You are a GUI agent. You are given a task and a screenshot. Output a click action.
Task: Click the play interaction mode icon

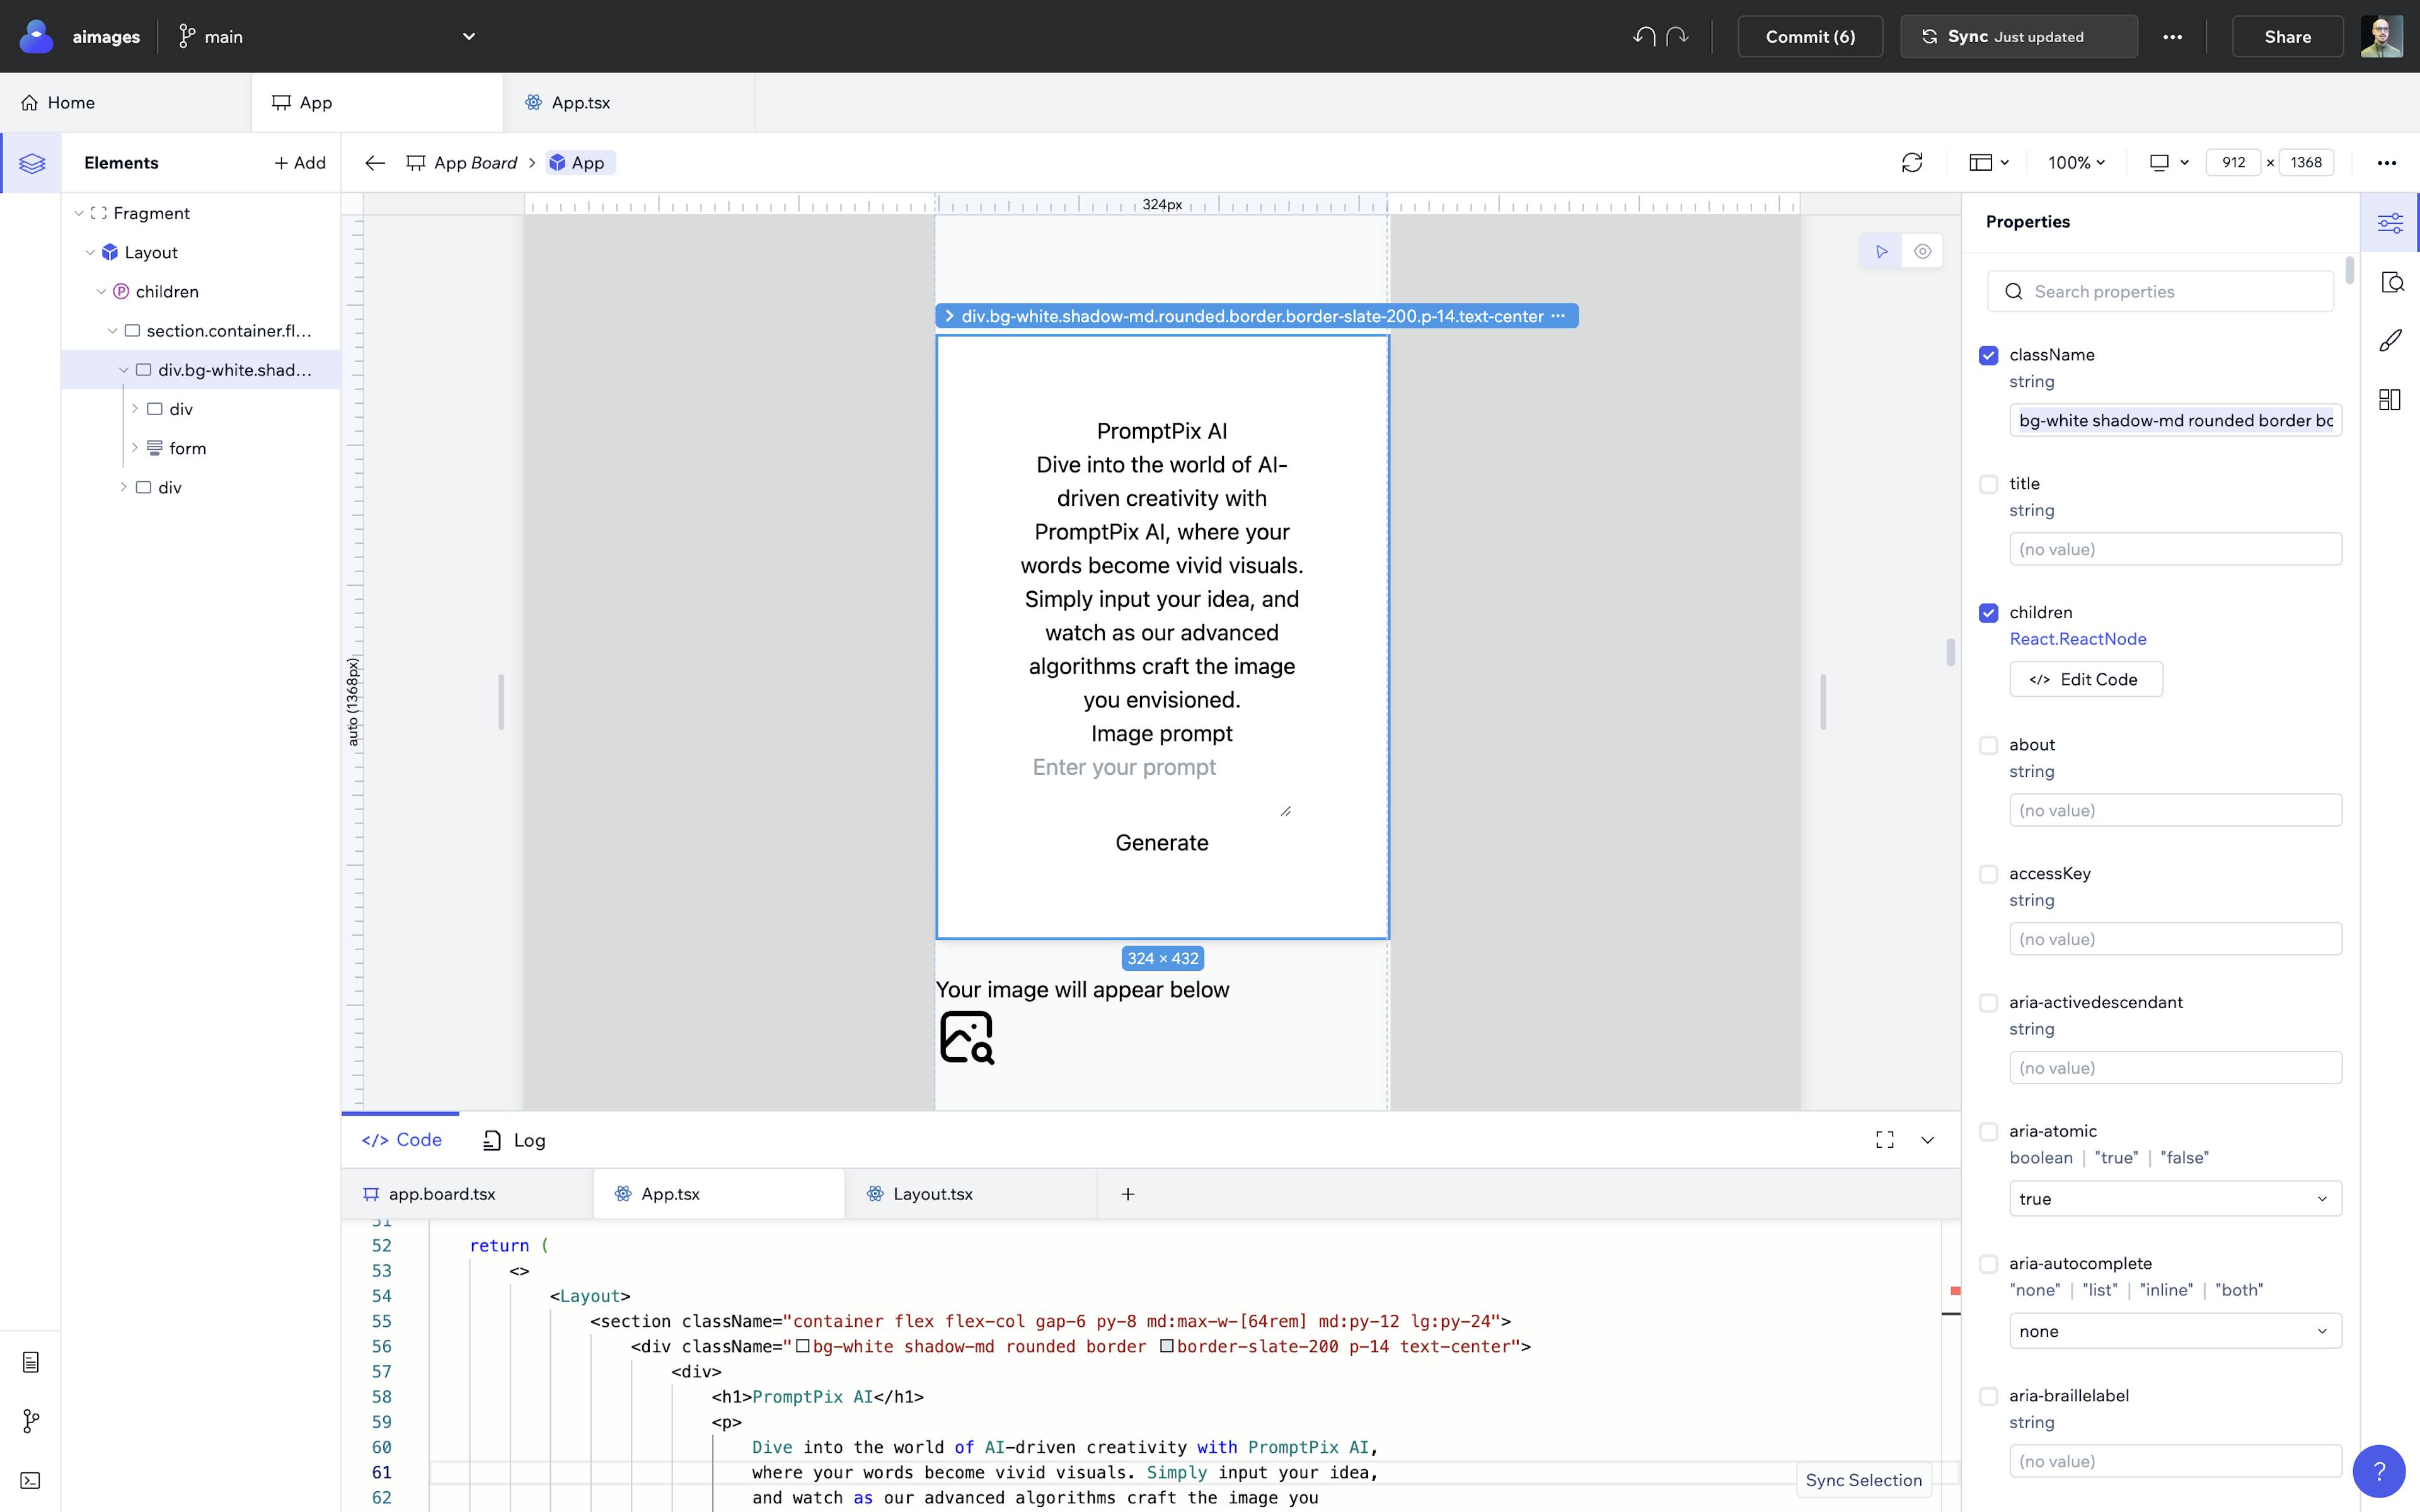1881,252
